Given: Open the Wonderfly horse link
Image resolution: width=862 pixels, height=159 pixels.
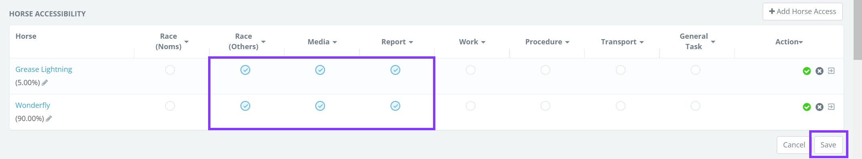Looking at the screenshot, I should 33,105.
